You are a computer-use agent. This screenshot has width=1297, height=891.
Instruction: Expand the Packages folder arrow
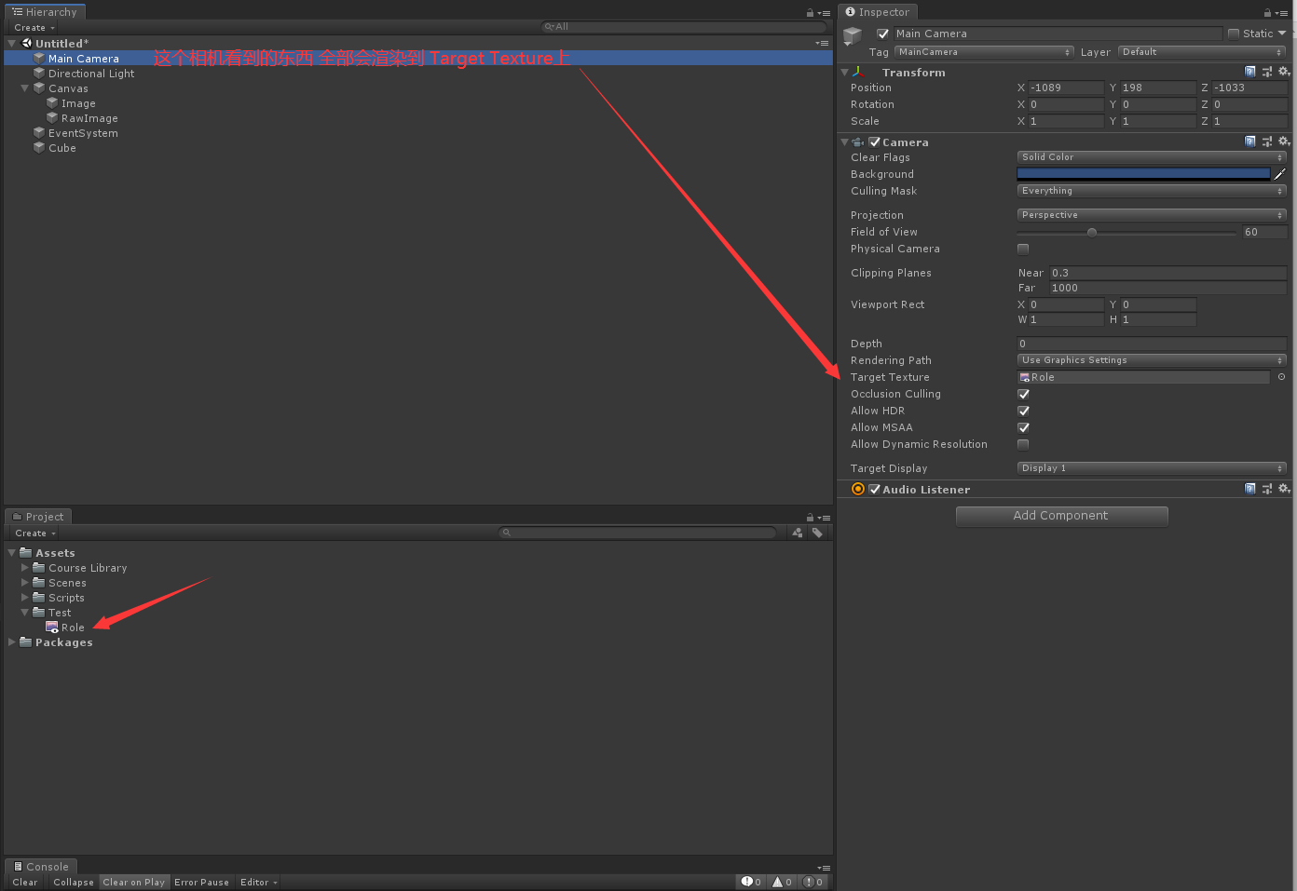click(x=12, y=642)
